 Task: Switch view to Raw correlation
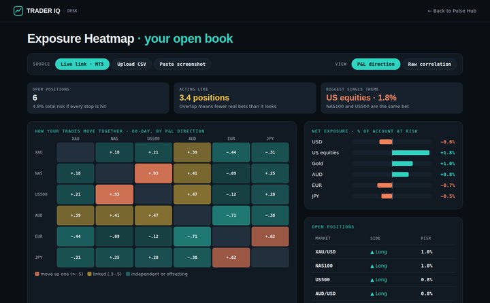tap(429, 64)
